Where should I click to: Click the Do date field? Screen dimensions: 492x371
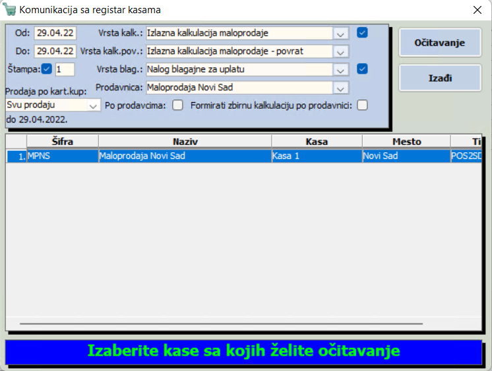[x=55, y=51]
